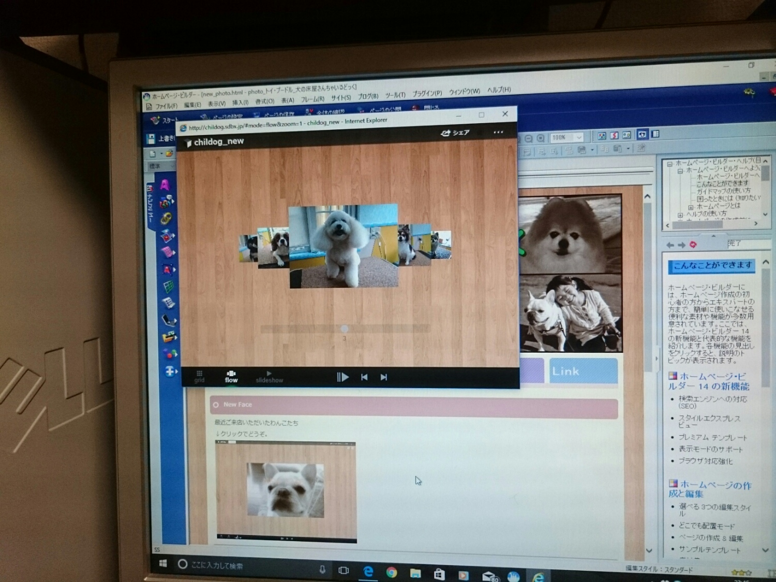Open the 編集(E) menu

[192, 105]
